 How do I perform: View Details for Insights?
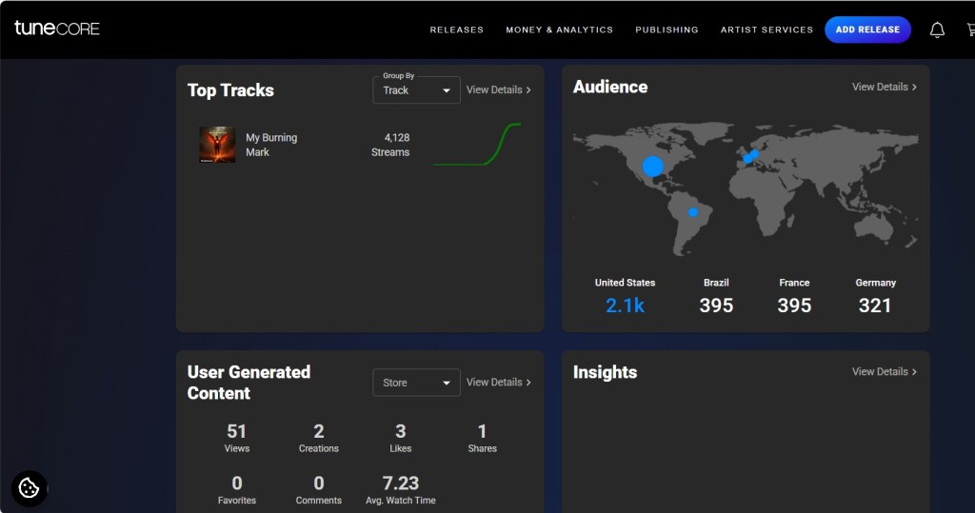click(x=884, y=371)
